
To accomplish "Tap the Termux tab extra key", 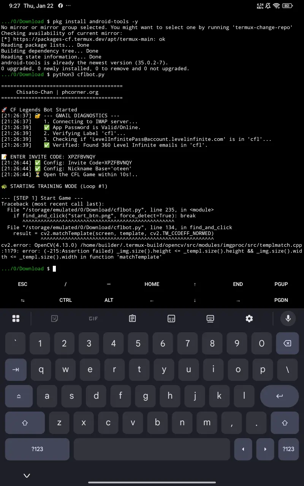I will coord(23,300).
